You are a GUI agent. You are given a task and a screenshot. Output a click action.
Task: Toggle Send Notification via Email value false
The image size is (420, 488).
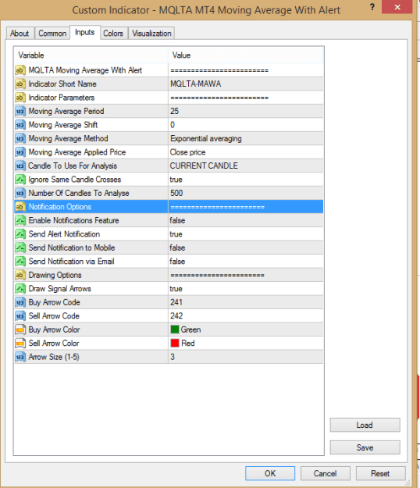(177, 262)
